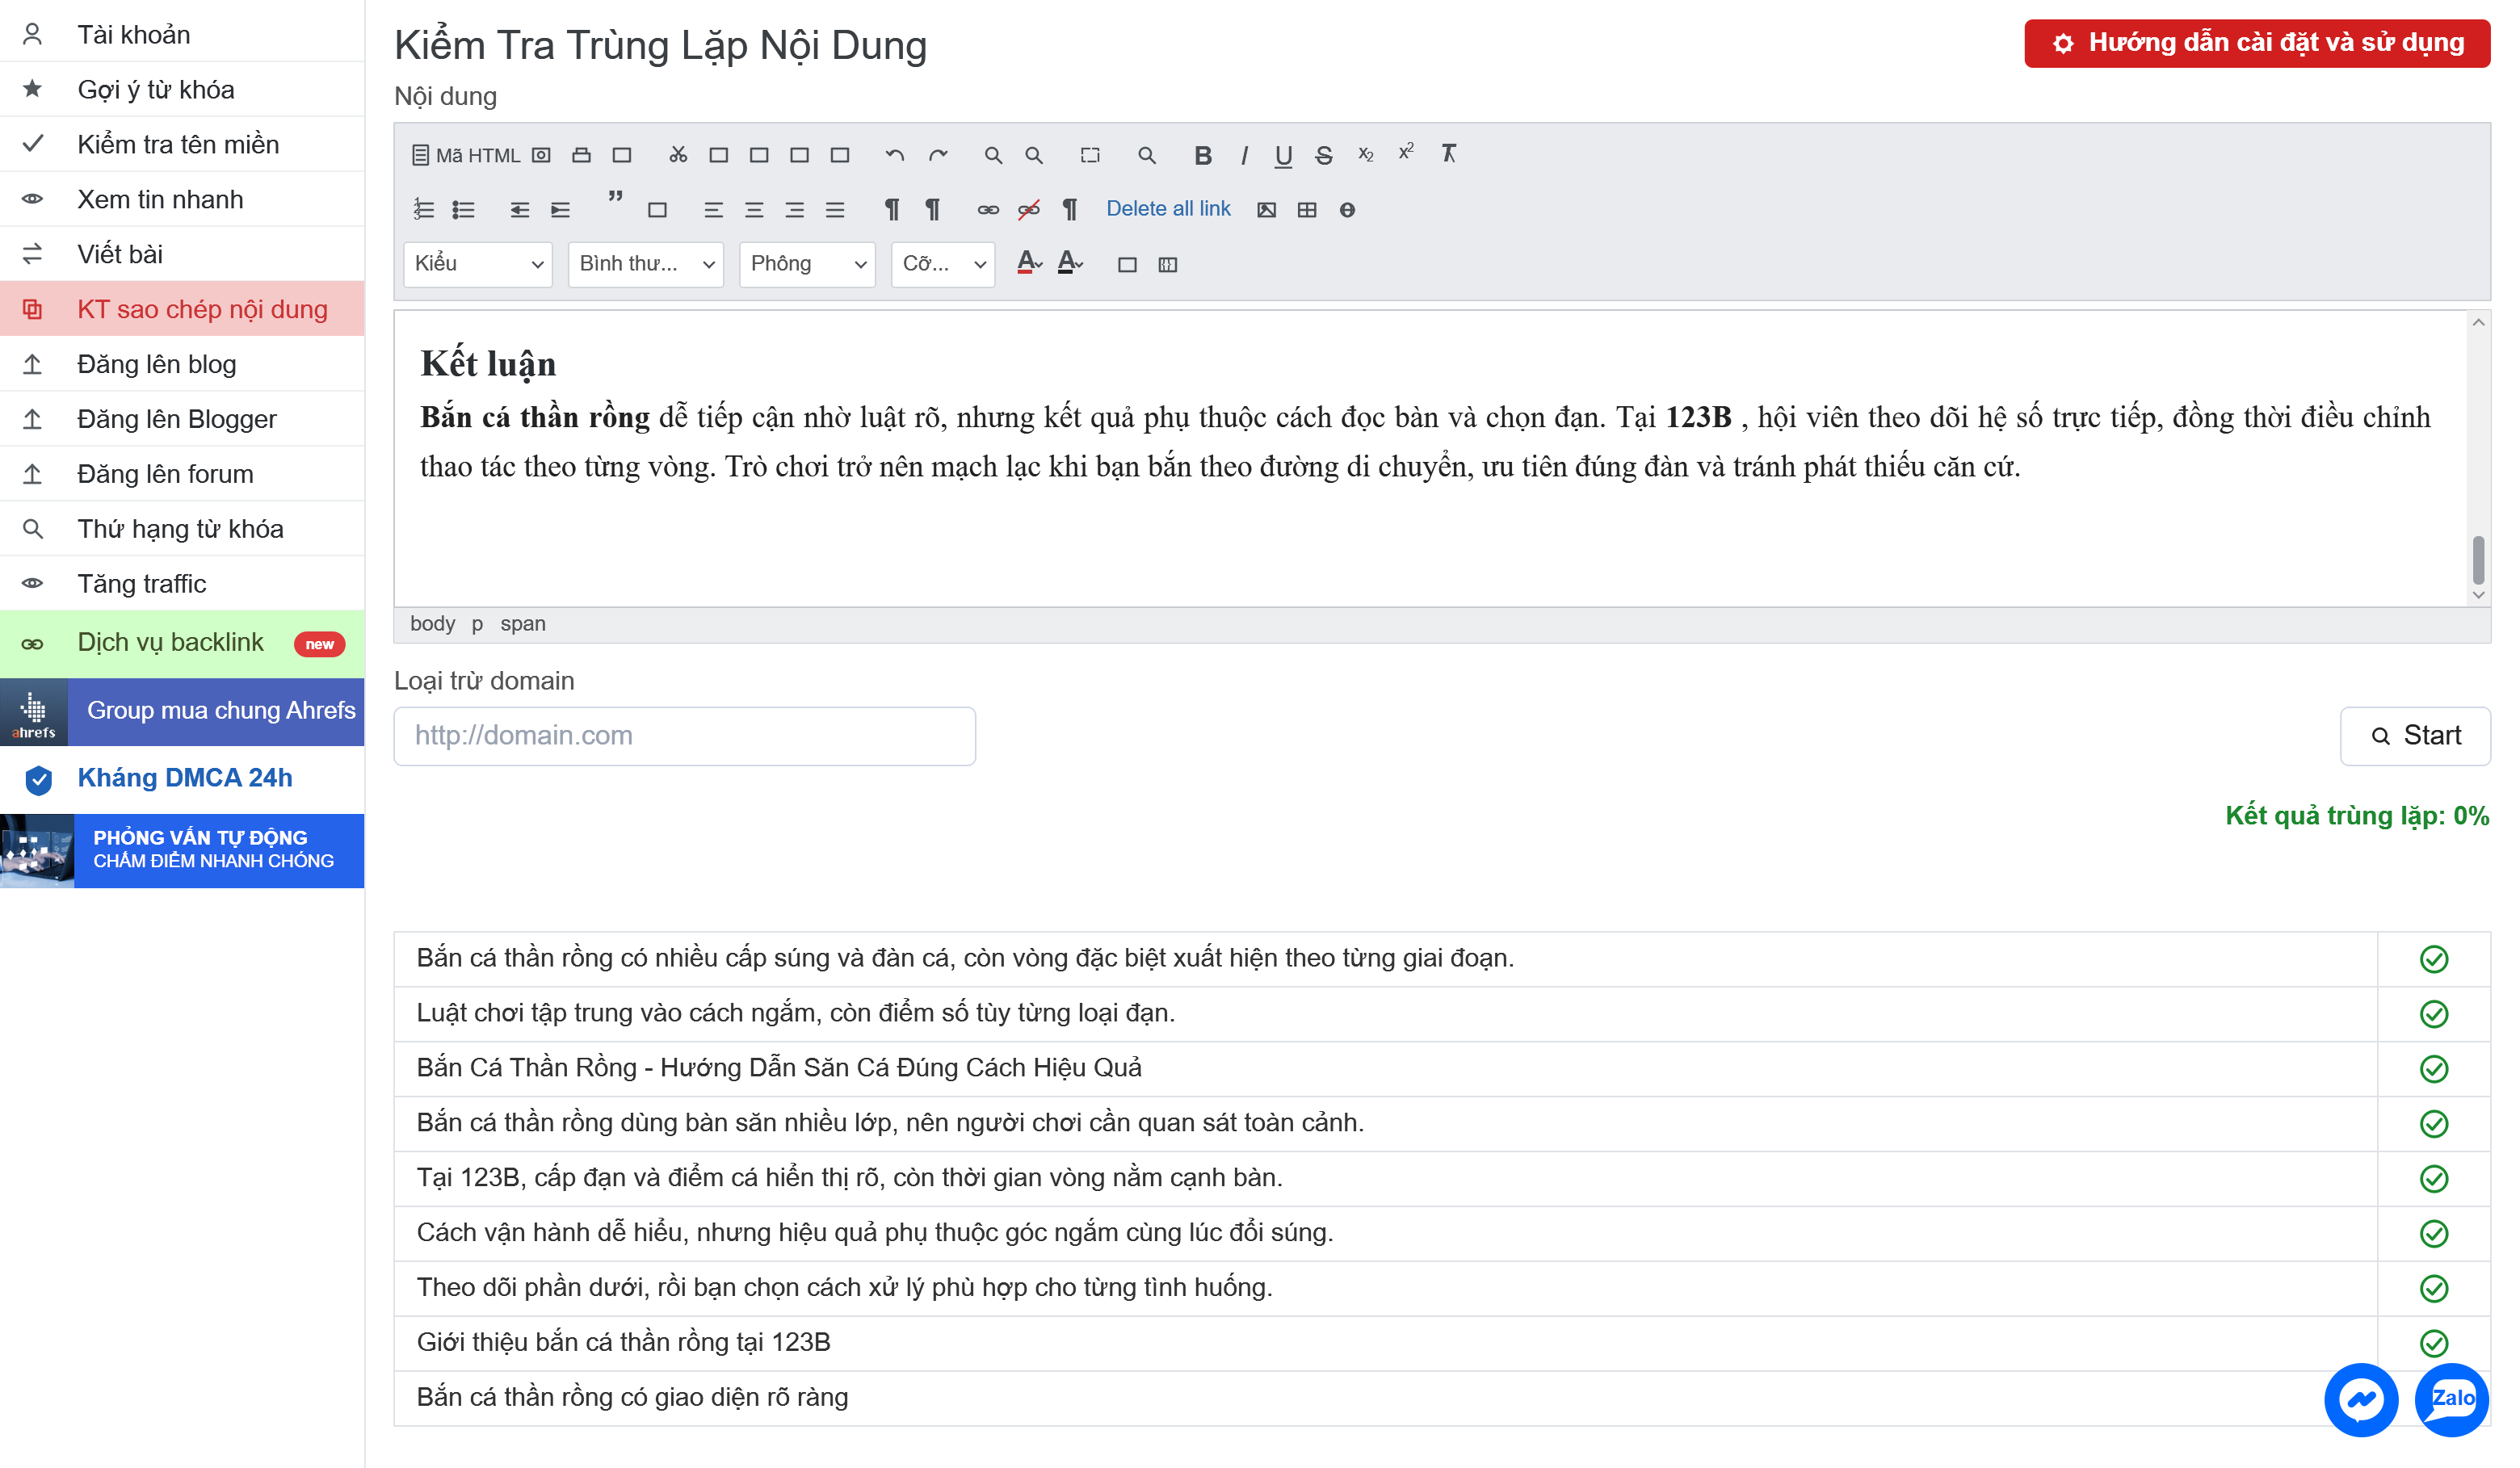The image size is (2520, 1468).
Task: Insert a bulleted list
Action: point(463,209)
